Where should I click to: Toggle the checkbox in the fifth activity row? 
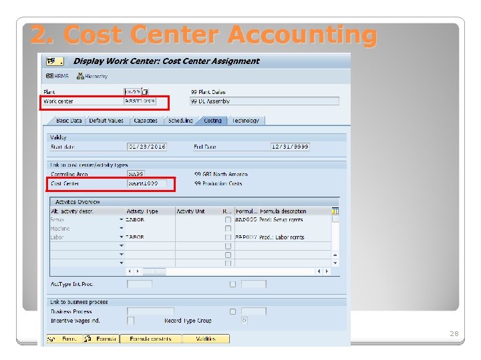click(228, 255)
